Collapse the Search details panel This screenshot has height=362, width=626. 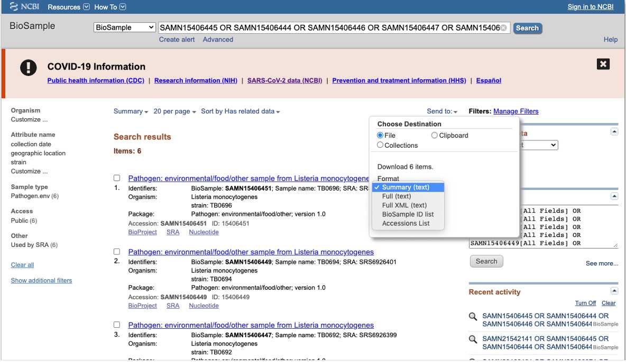point(614,196)
